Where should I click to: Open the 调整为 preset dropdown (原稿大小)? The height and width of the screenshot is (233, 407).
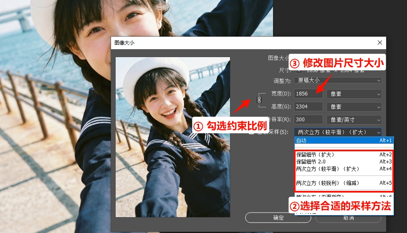tap(338, 80)
